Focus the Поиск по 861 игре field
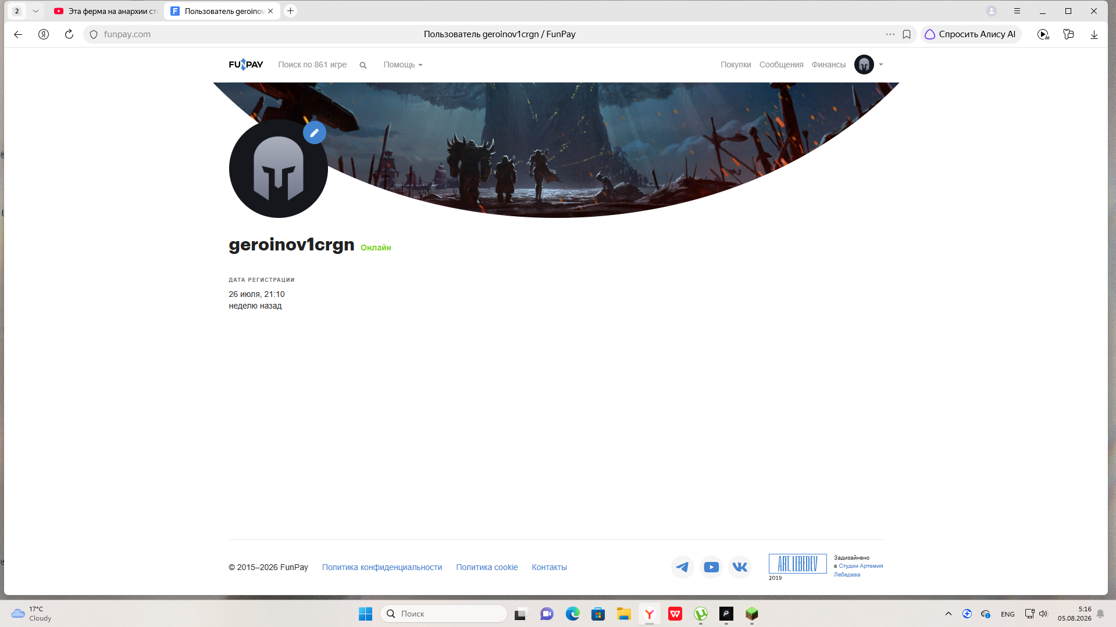Screen dimensions: 1116x627 pos(312,65)
